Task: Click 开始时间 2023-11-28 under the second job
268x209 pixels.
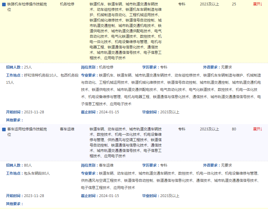Action: pyautogui.click(x=25, y=196)
